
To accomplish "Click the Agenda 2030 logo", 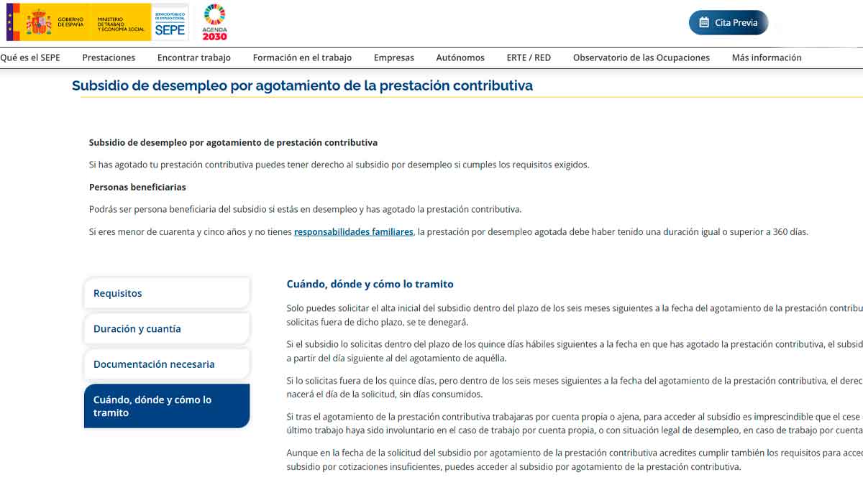I will pyautogui.click(x=214, y=22).
